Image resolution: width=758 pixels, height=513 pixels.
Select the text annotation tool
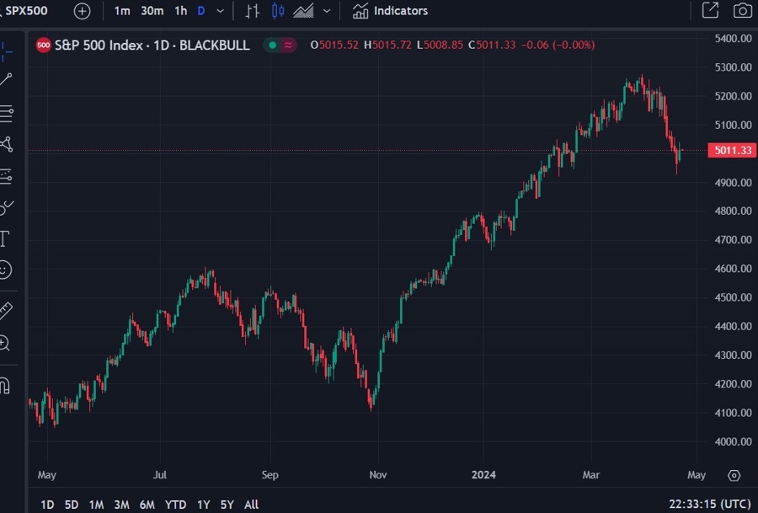tap(5, 238)
